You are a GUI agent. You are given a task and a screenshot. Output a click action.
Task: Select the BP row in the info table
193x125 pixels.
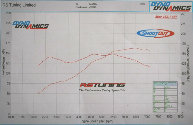(164, 87)
